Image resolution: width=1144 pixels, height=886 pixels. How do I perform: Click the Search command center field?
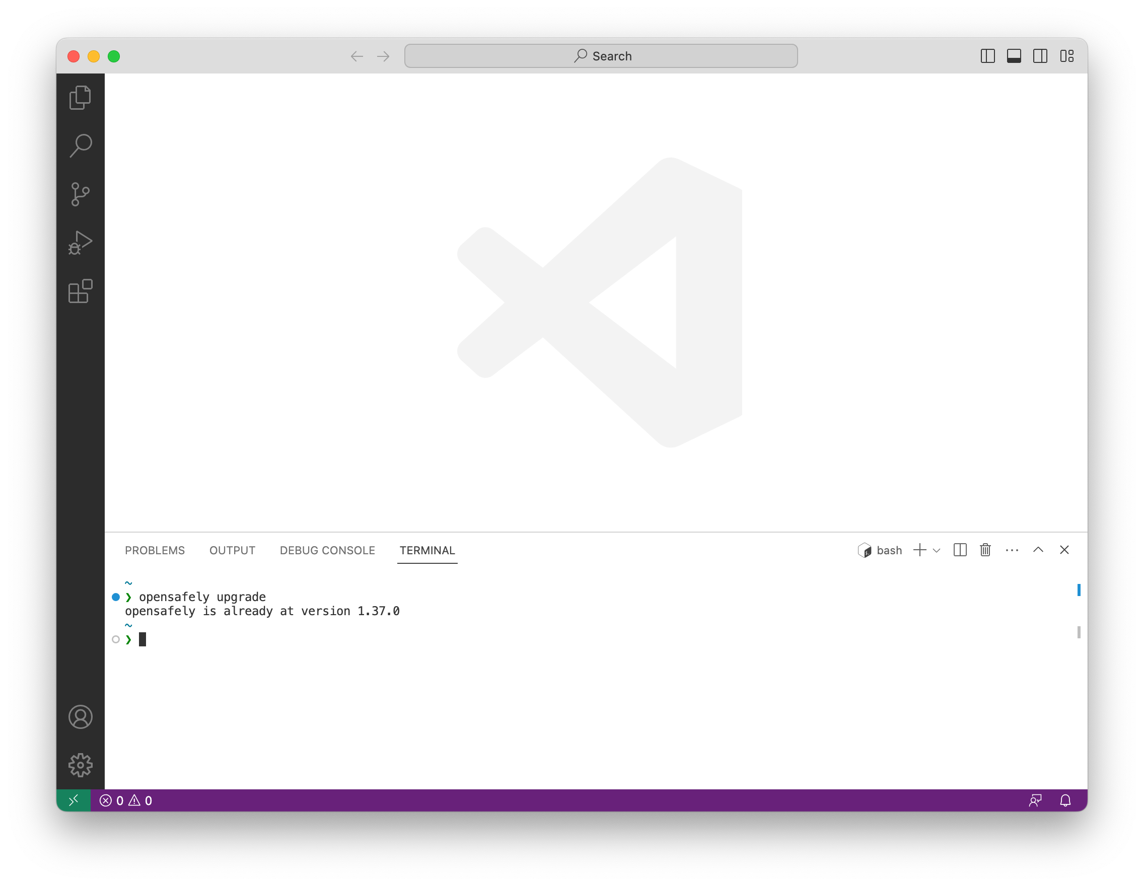(x=600, y=56)
